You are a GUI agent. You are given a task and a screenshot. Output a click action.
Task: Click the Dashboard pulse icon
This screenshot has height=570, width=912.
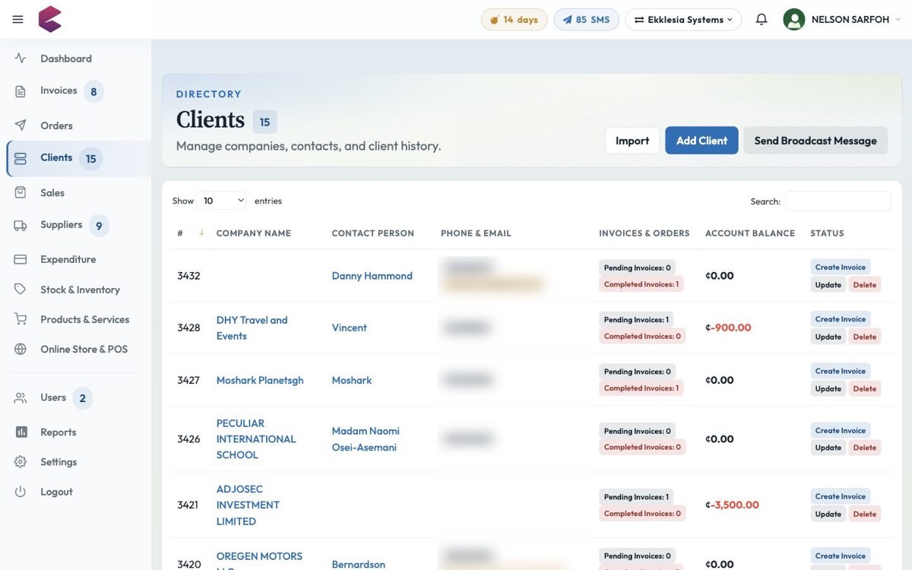[x=21, y=59]
